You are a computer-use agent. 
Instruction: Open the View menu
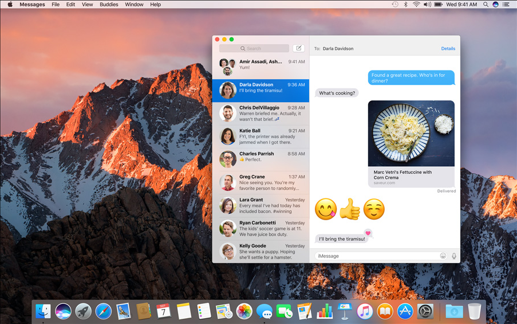(x=88, y=4)
